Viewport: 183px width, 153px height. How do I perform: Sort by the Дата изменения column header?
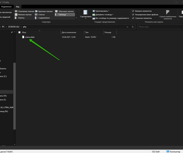(69, 32)
